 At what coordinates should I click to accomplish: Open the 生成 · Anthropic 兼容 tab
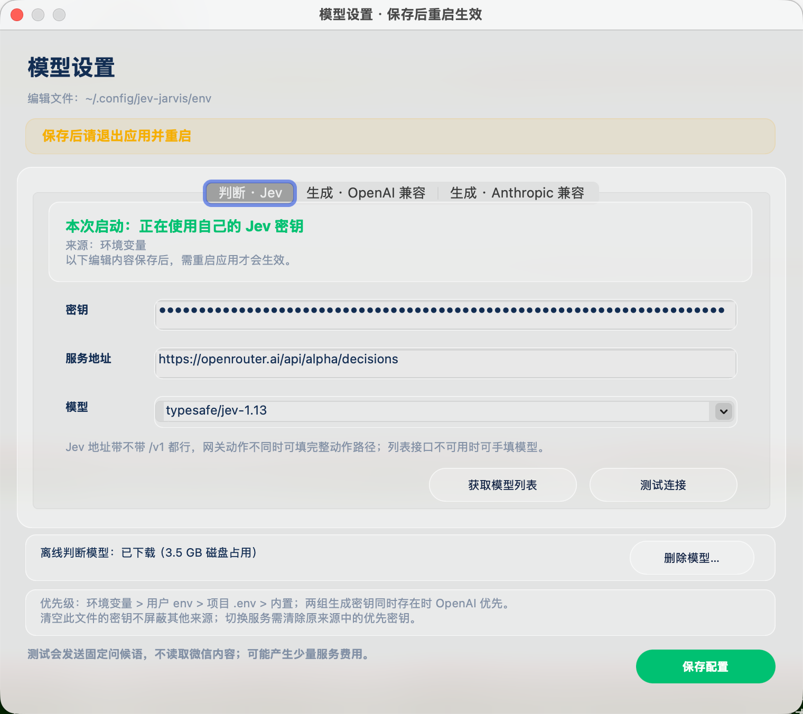pyautogui.click(x=517, y=193)
